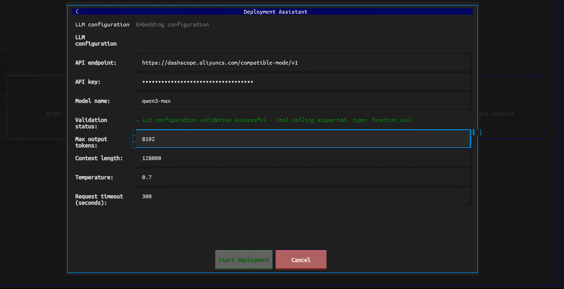Click the "Context length:" label
This screenshot has width=564, height=289.
pyautogui.click(x=99, y=158)
